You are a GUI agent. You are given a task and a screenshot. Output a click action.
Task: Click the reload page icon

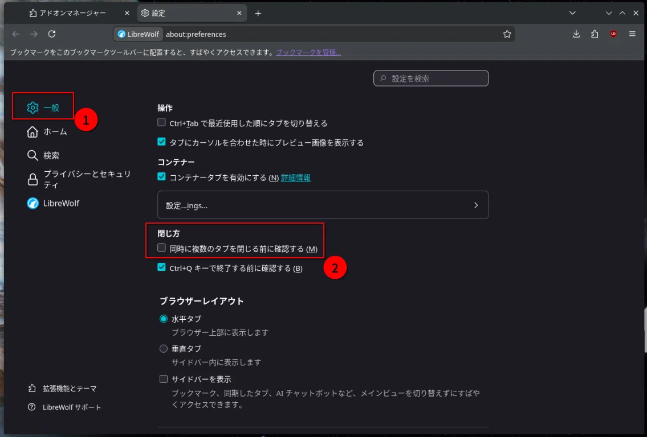click(51, 34)
